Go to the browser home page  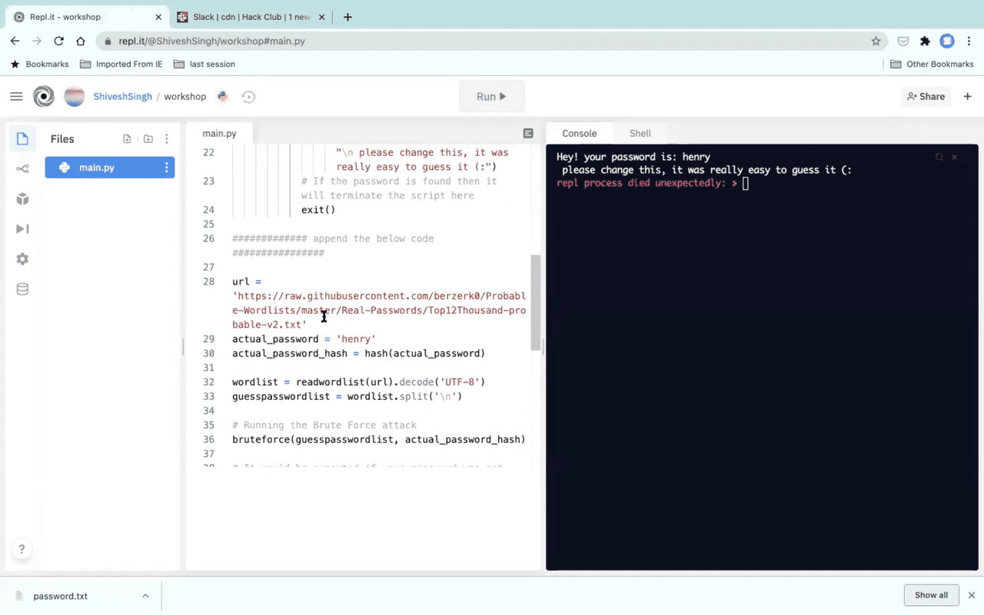coord(80,41)
